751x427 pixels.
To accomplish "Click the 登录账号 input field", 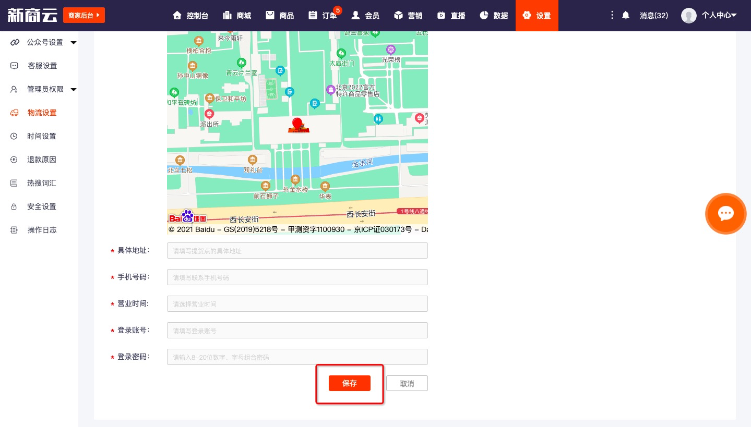I will coord(297,330).
